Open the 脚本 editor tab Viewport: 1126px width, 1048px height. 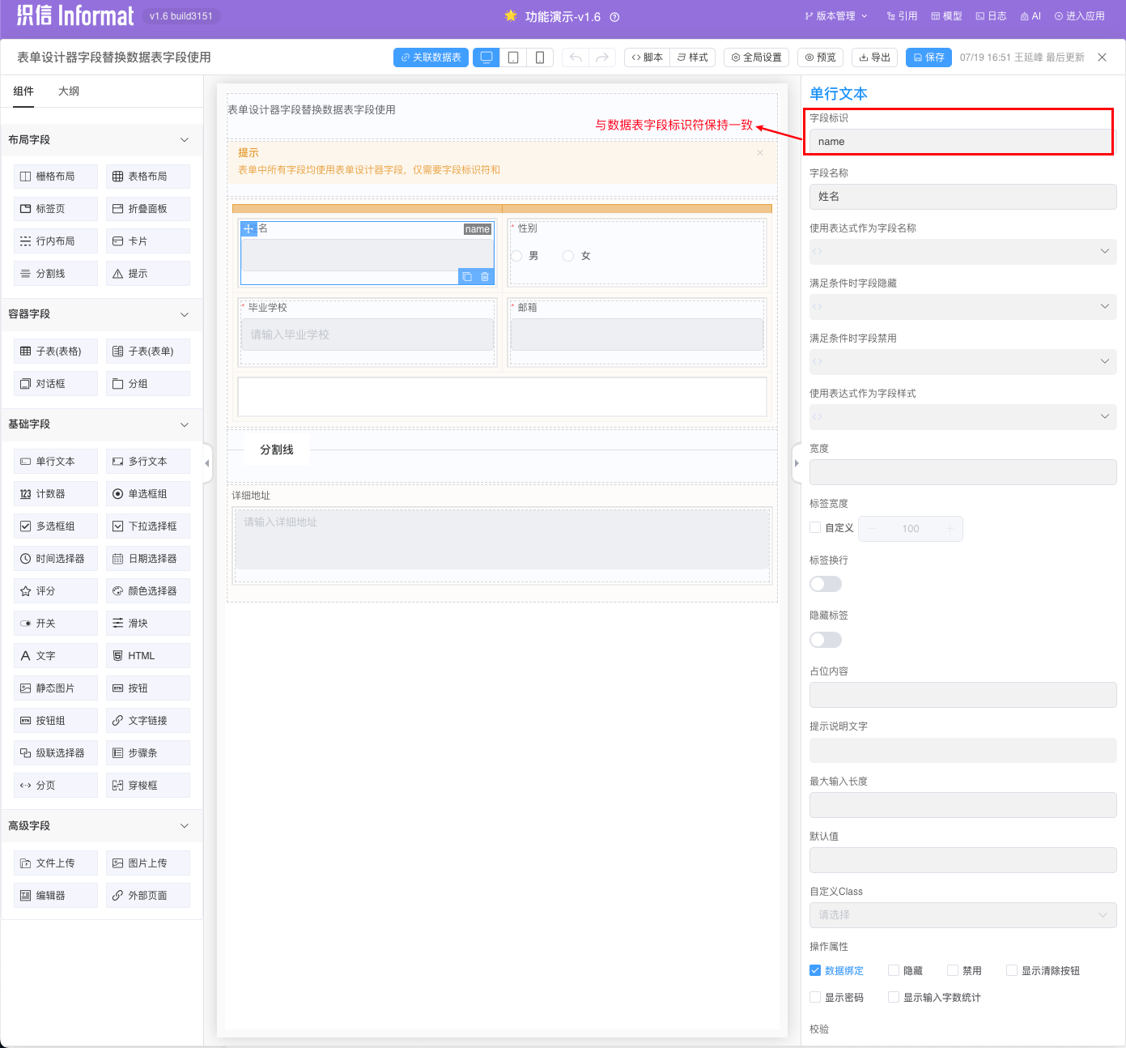click(647, 58)
